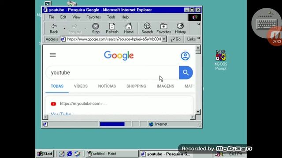Viewport: 282px width, 158px height.
Task: Click the vertical scrollbar down arrow
Action: [x=198, y=112]
